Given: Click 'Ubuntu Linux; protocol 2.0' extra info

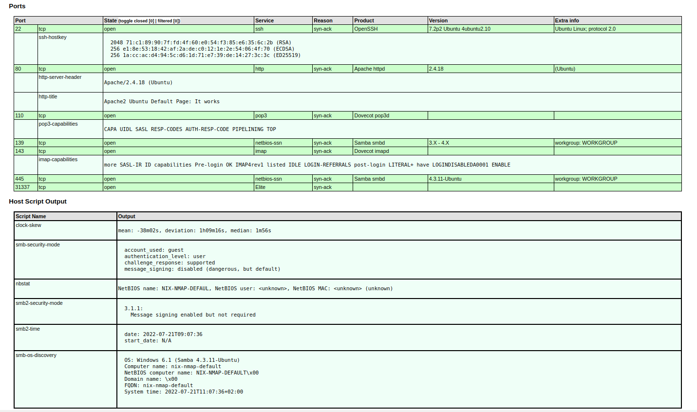Looking at the screenshot, I should 618,29.
